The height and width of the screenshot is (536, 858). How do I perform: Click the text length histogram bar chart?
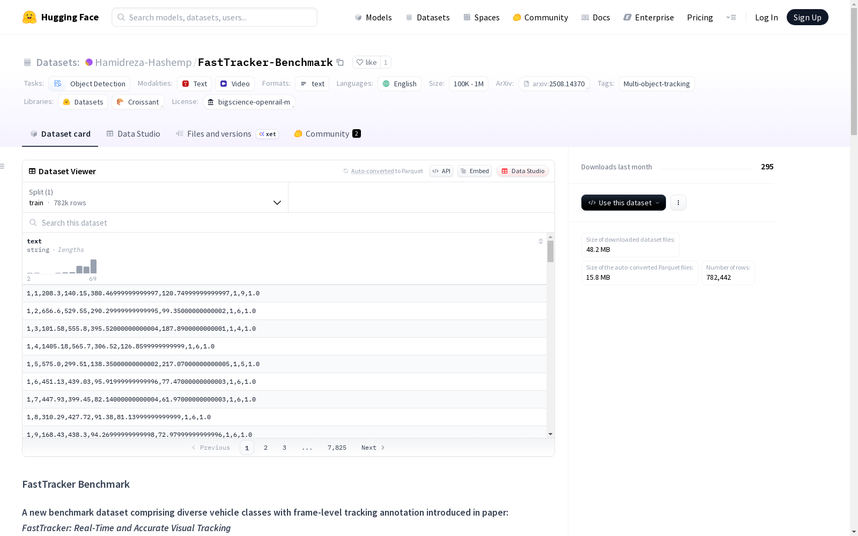coord(62,266)
